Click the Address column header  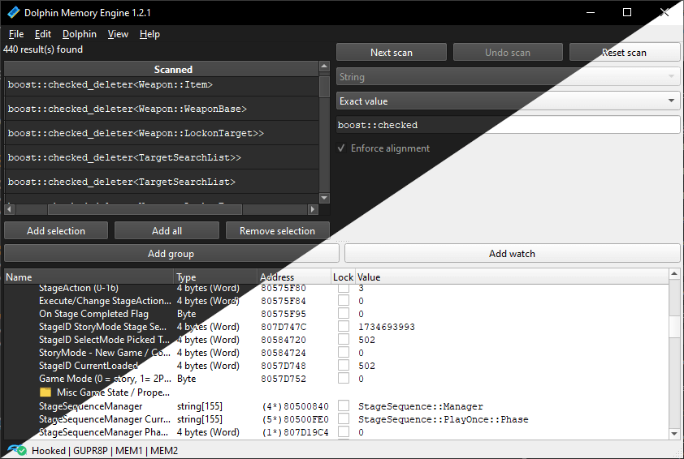pos(294,277)
